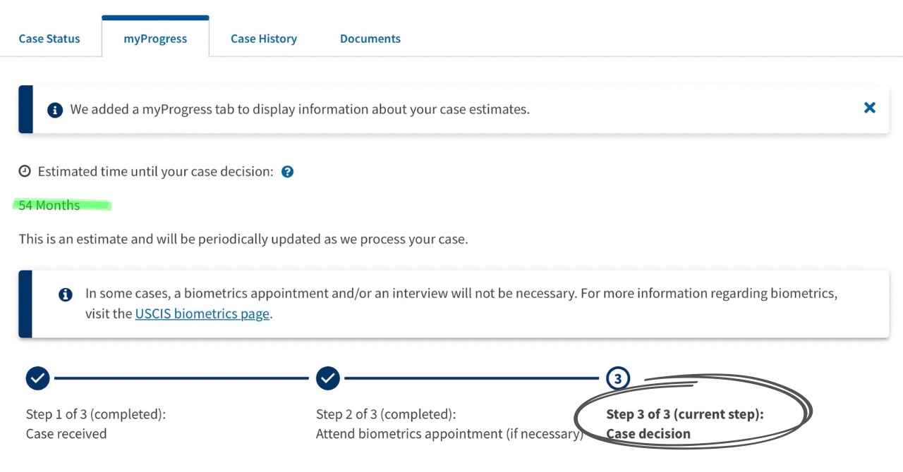Click the Step 2 completed checkmark circle
The image size is (903, 472).
coord(328,378)
